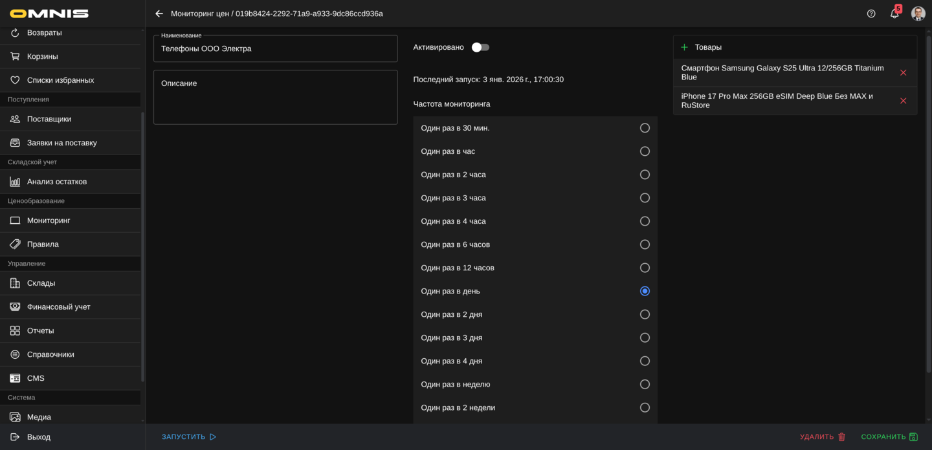Image resolution: width=932 pixels, height=450 pixels.
Task: Select frequency Один раз в неделю
Action: click(x=645, y=384)
